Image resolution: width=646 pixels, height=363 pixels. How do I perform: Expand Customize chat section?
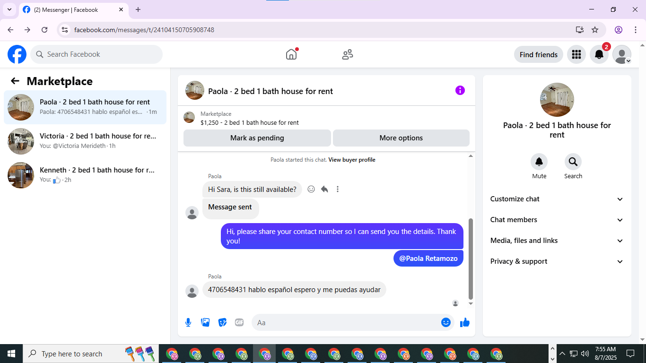click(557, 199)
